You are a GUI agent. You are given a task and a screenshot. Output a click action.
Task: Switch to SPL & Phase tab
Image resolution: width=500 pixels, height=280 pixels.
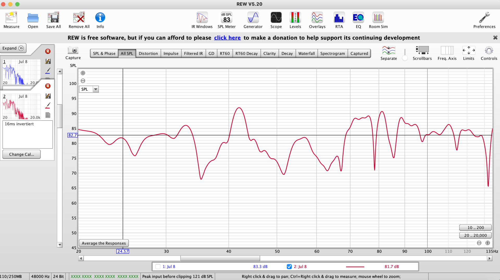104,53
